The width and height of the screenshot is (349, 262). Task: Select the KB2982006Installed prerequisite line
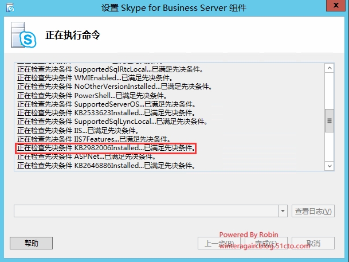pos(107,148)
